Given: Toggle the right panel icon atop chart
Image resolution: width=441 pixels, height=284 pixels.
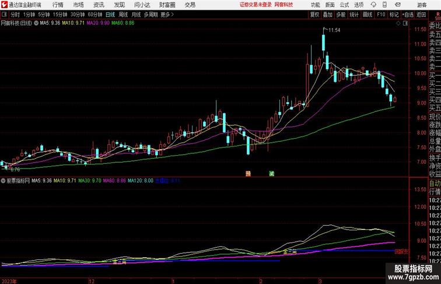Looking at the screenshot, I should [405, 23].
